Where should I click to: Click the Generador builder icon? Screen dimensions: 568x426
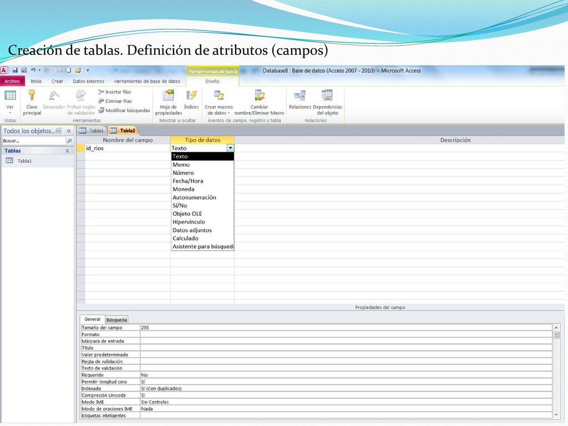tap(54, 100)
